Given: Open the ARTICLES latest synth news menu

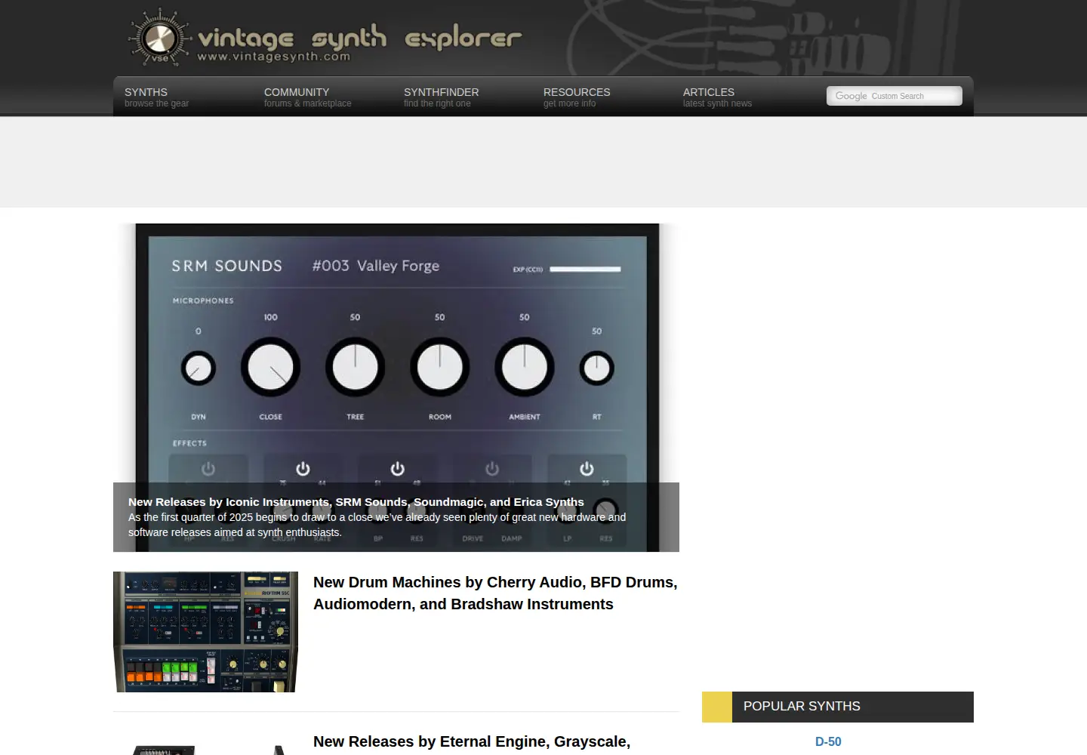Looking at the screenshot, I should [717, 97].
